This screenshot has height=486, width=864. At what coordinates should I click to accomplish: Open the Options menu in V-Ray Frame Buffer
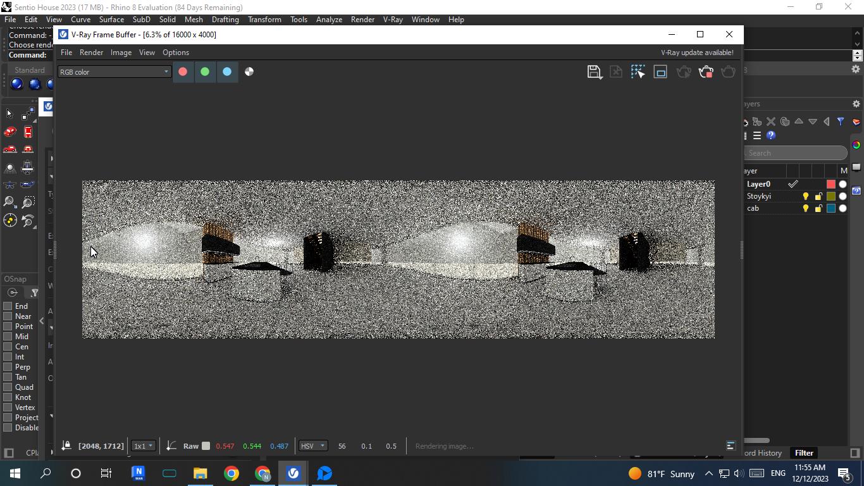pos(176,53)
